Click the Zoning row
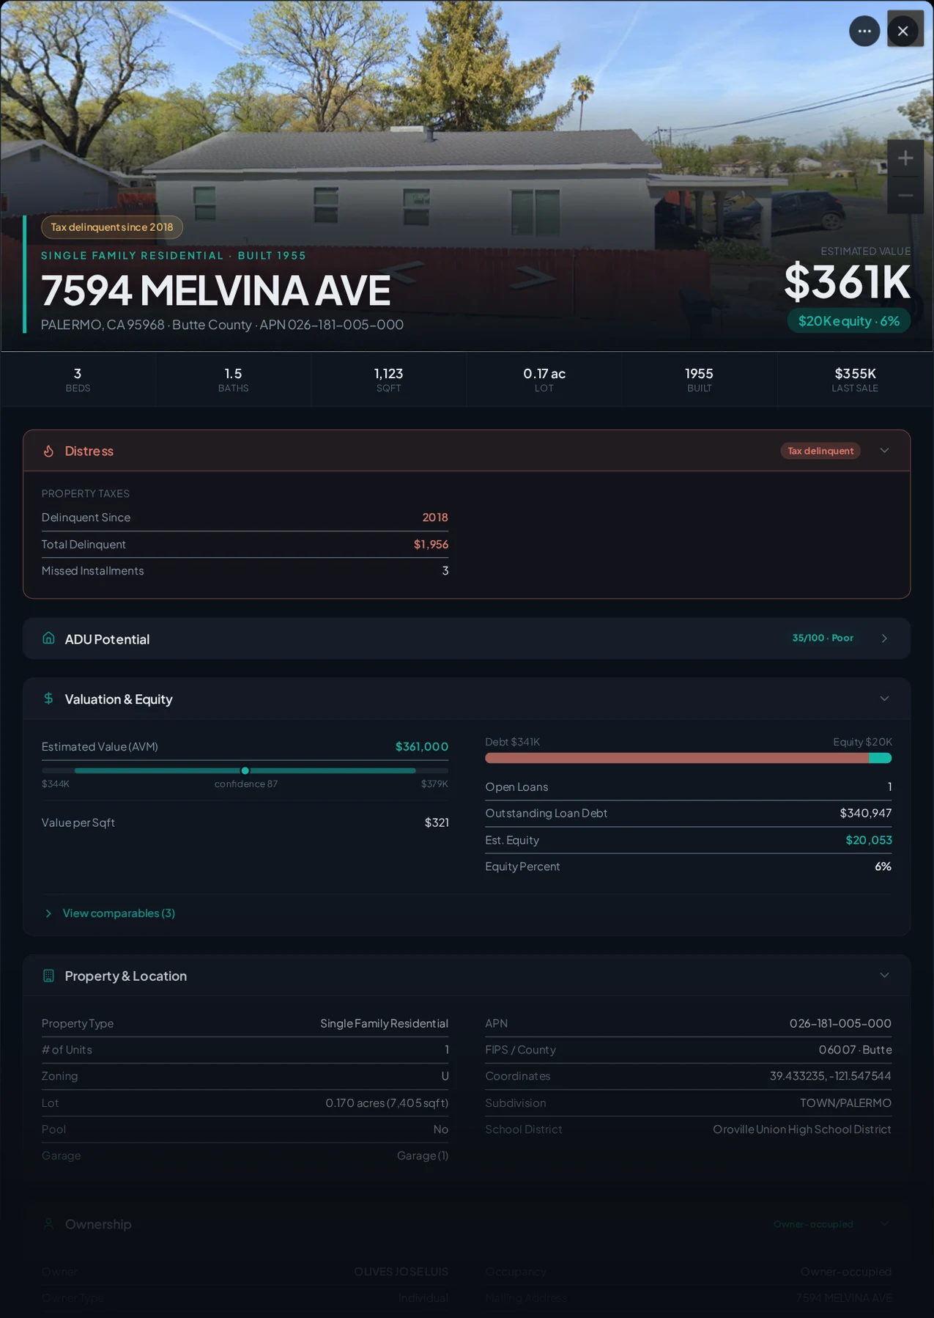The width and height of the screenshot is (934, 1318). (x=245, y=1076)
